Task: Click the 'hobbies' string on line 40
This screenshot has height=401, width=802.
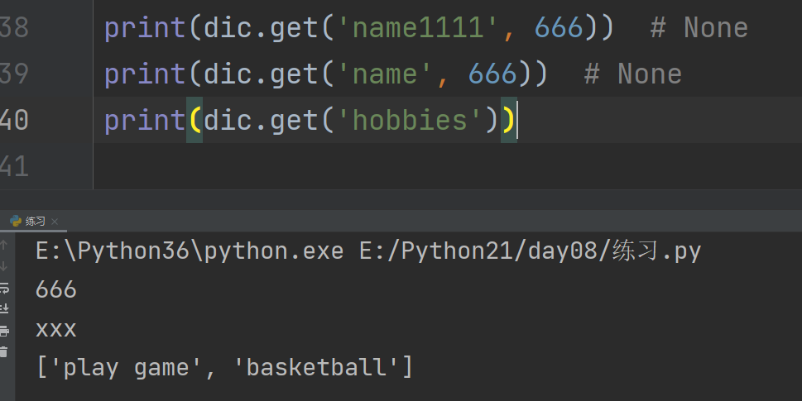Action: (x=410, y=120)
